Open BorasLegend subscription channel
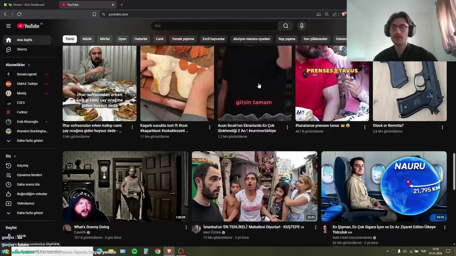 pyautogui.click(x=27, y=74)
